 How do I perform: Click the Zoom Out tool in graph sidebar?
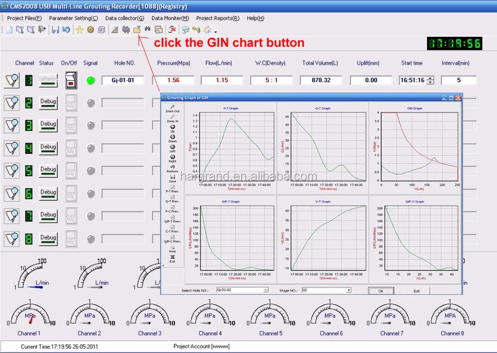[x=172, y=108]
